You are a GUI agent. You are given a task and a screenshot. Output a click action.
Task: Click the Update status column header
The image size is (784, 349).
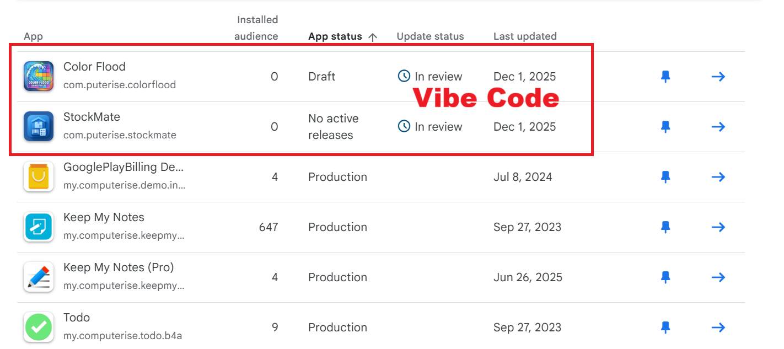click(x=430, y=36)
